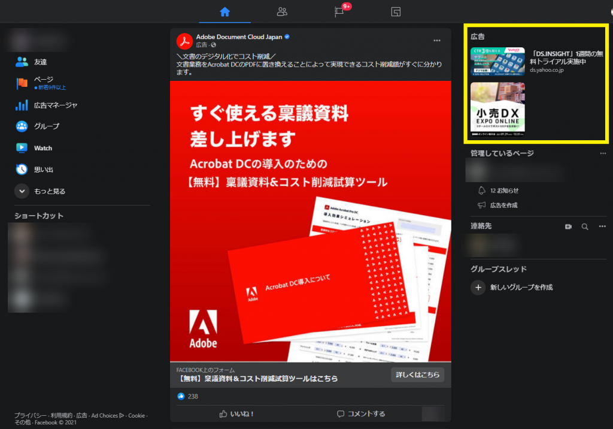
Task: Open the red Adobe ad image
Action: [x=311, y=221]
